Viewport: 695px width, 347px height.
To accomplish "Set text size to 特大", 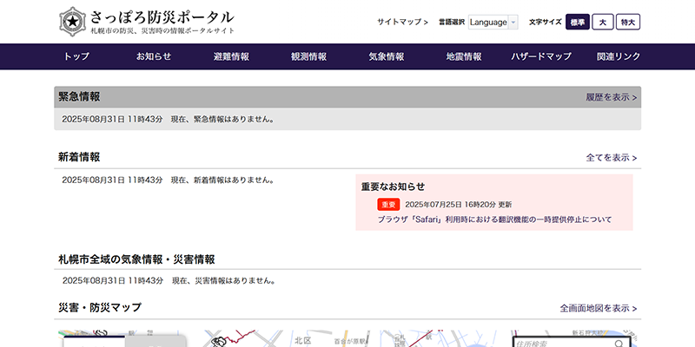I will (628, 22).
